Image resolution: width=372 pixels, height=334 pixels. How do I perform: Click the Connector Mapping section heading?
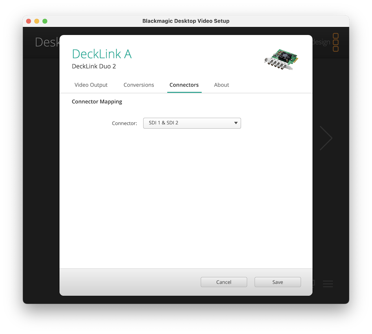coord(97,102)
